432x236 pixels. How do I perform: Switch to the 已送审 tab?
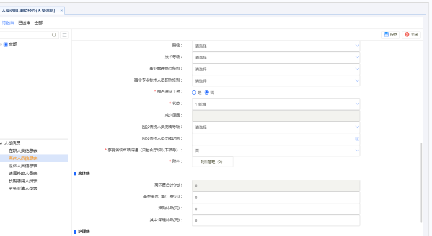[24, 23]
